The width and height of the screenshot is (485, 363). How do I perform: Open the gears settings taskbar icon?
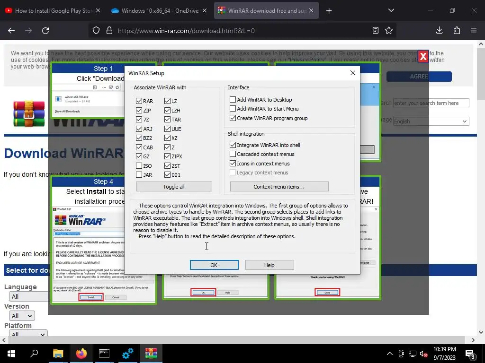127,354
